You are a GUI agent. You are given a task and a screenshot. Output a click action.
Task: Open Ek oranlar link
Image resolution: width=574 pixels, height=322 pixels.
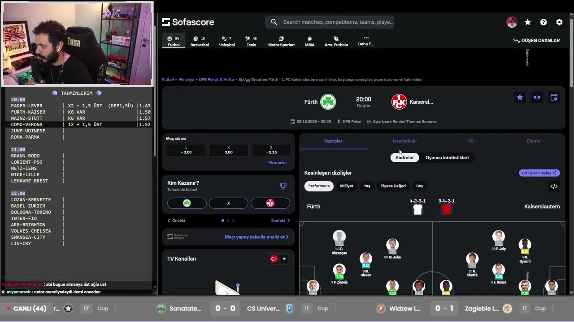click(277, 163)
